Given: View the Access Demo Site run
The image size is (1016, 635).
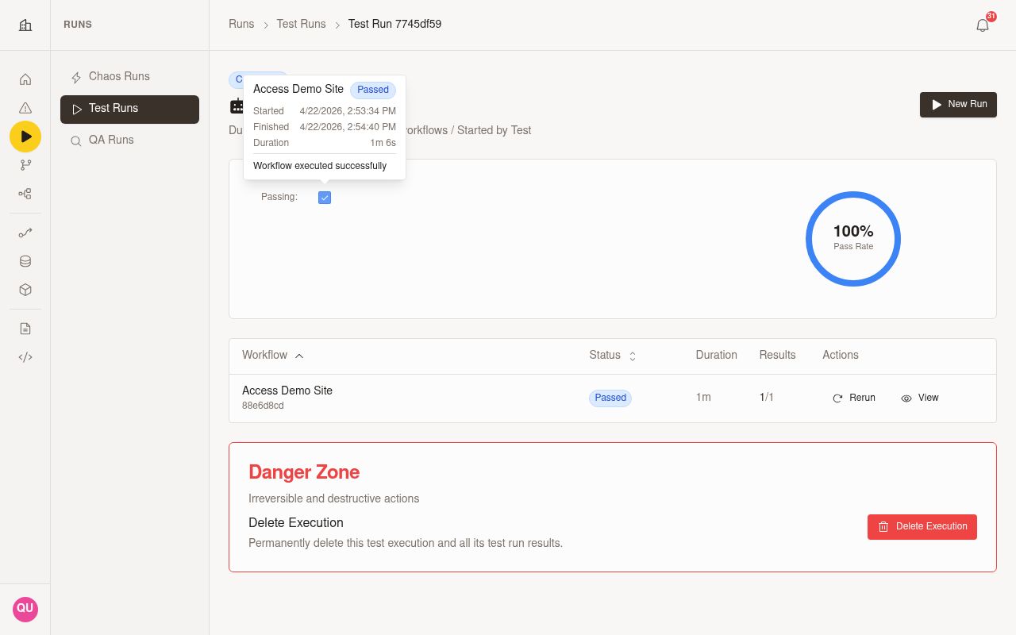Looking at the screenshot, I should [x=920, y=398].
